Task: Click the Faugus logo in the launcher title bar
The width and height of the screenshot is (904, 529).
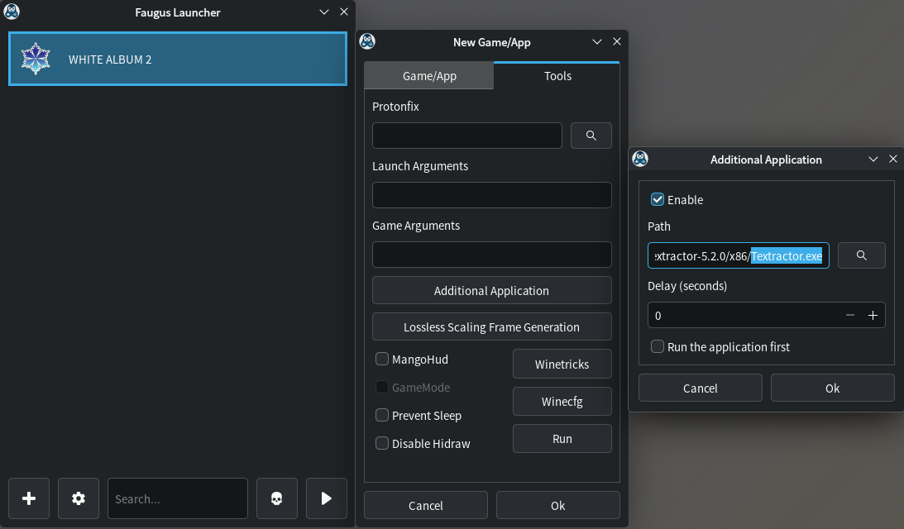Action: [x=12, y=12]
